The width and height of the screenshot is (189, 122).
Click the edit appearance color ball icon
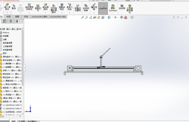point(121,17)
